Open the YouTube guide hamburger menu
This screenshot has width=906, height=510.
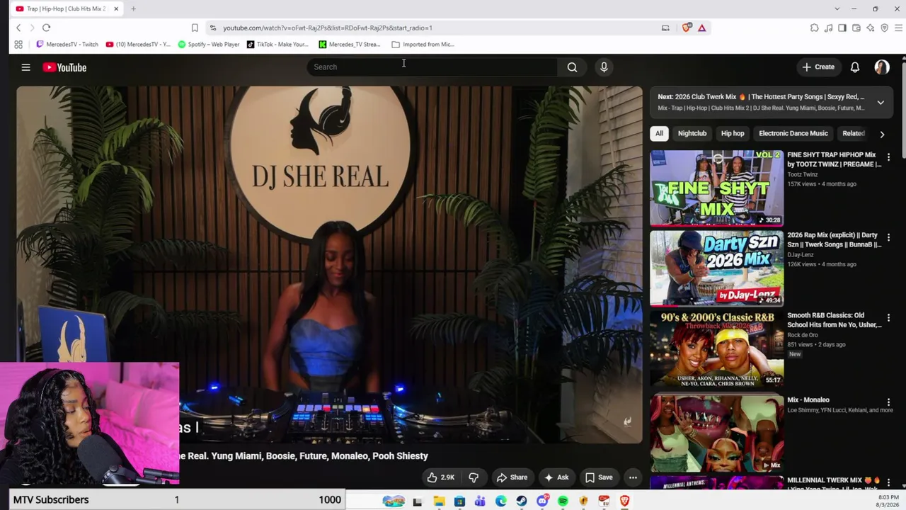[25, 67]
